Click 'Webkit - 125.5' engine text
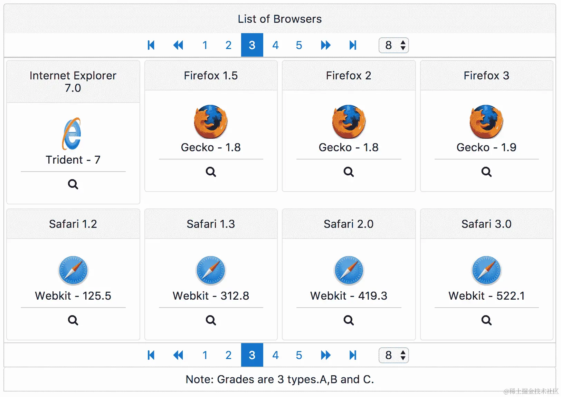The height and width of the screenshot is (397, 561). tap(73, 296)
